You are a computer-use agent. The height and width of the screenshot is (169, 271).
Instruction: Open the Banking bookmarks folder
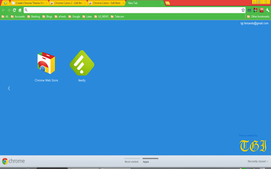pos(33,16)
